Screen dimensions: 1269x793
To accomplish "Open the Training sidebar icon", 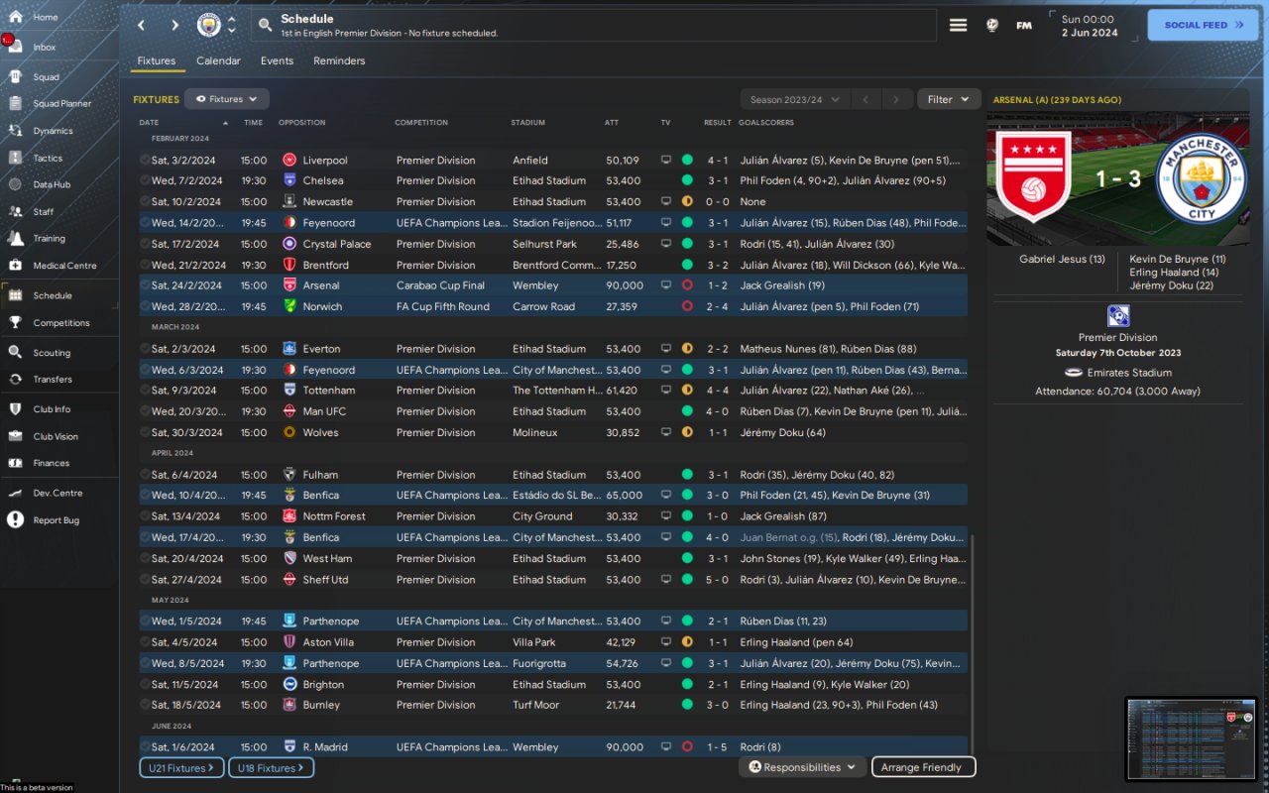I will coord(15,238).
